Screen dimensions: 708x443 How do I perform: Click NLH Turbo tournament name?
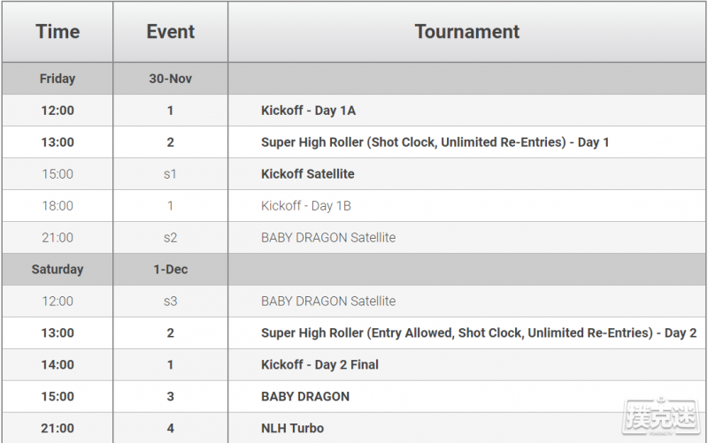click(292, 428)
